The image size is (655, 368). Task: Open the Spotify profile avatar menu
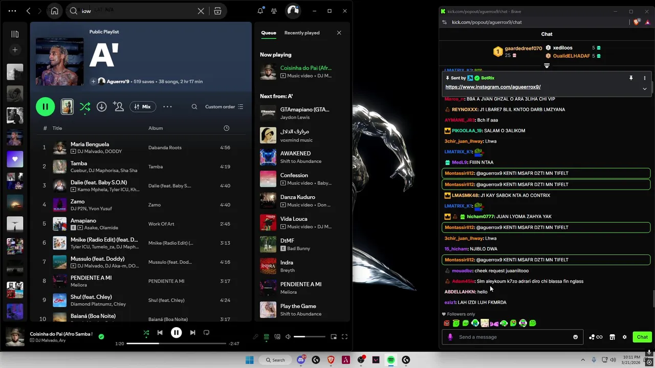tap(293, 11)
